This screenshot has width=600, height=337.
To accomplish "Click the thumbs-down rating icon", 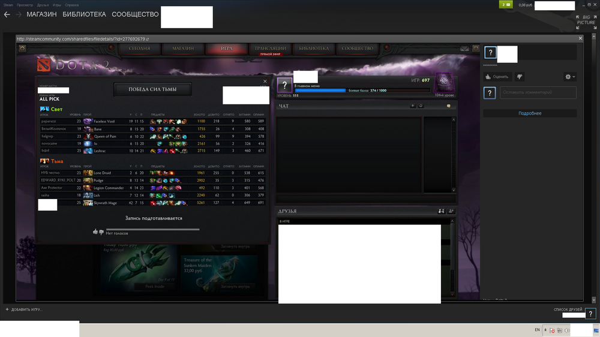I will point(520,77).
